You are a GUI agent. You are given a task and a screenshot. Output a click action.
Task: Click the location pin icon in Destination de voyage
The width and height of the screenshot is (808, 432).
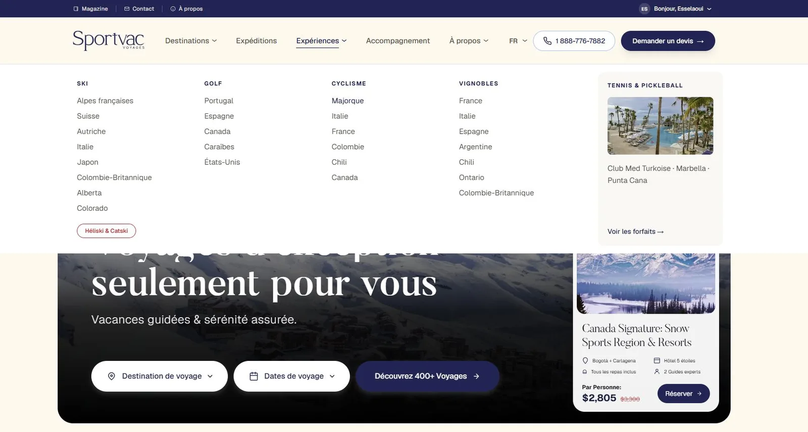coord(112,376)
